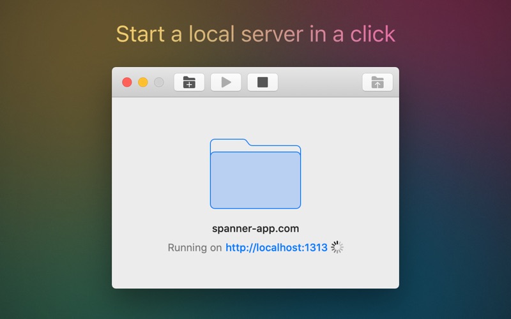Close the window with the red button
This screenshot has height=319, width=511.
click(x=127, y=82)
